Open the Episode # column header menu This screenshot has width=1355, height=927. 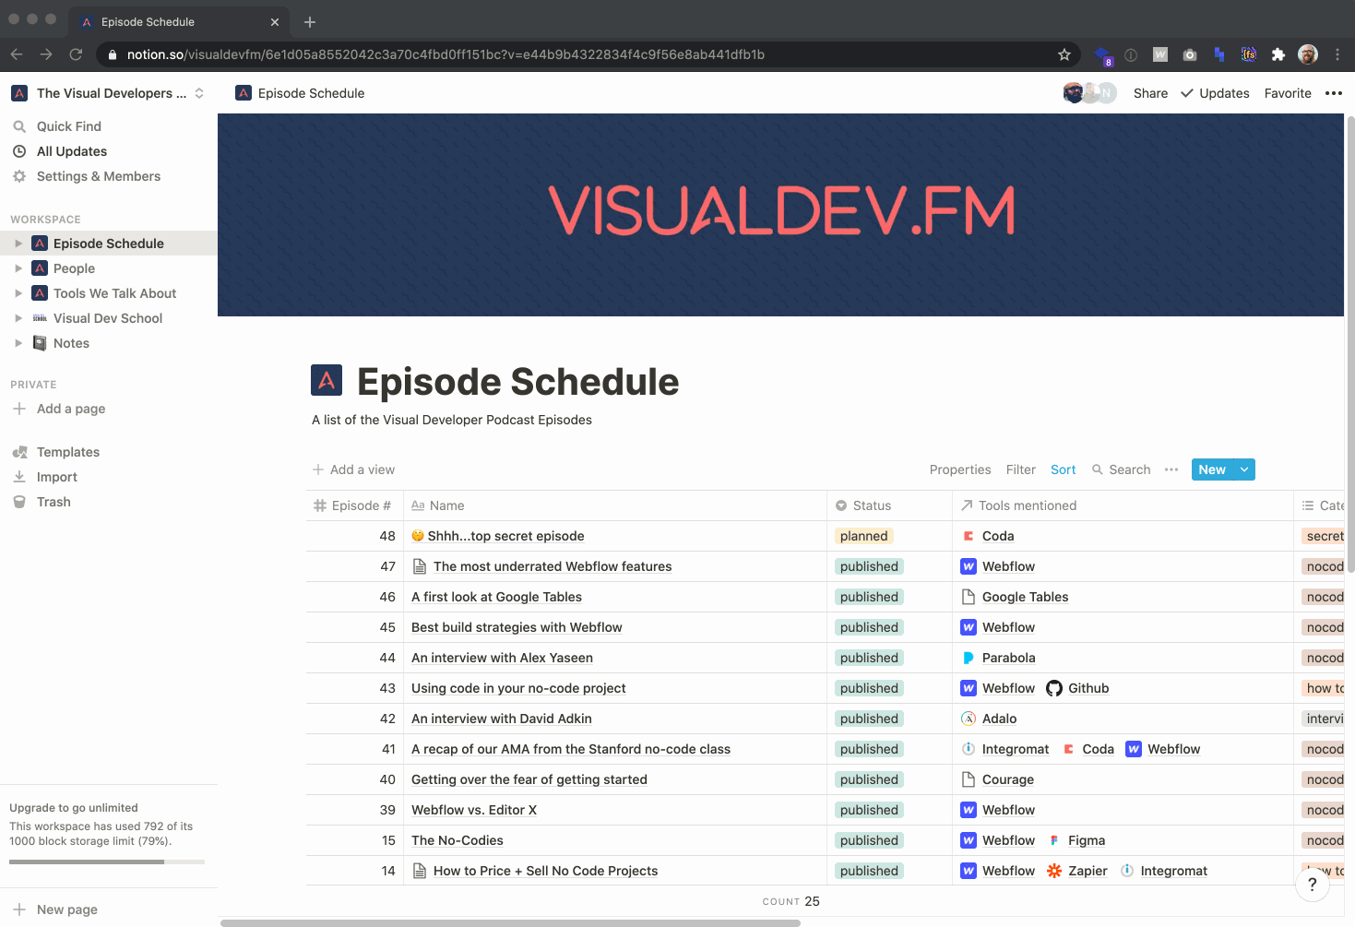(354, 505)
